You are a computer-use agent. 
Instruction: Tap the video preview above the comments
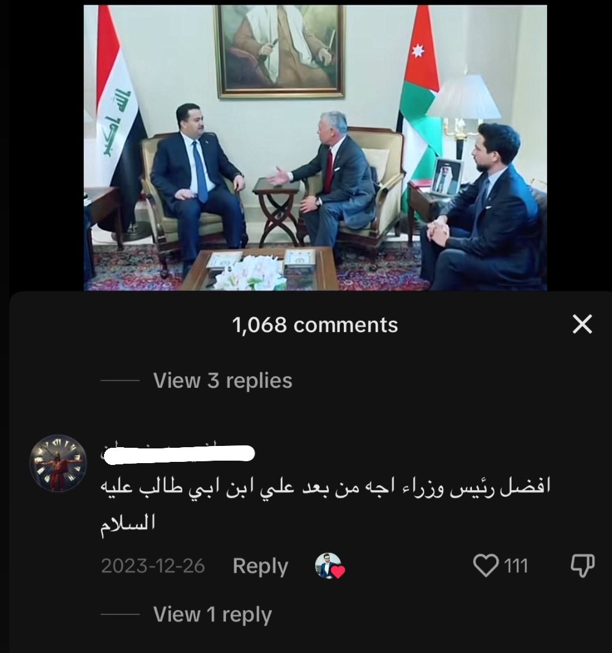(315, 148)
